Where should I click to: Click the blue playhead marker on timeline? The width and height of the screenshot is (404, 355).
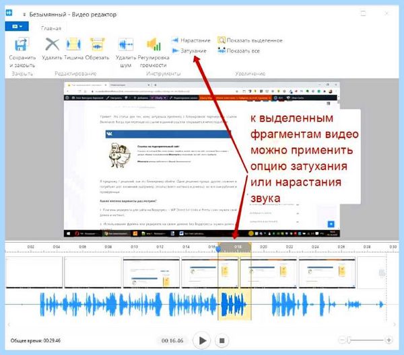(x=218, y=249)
